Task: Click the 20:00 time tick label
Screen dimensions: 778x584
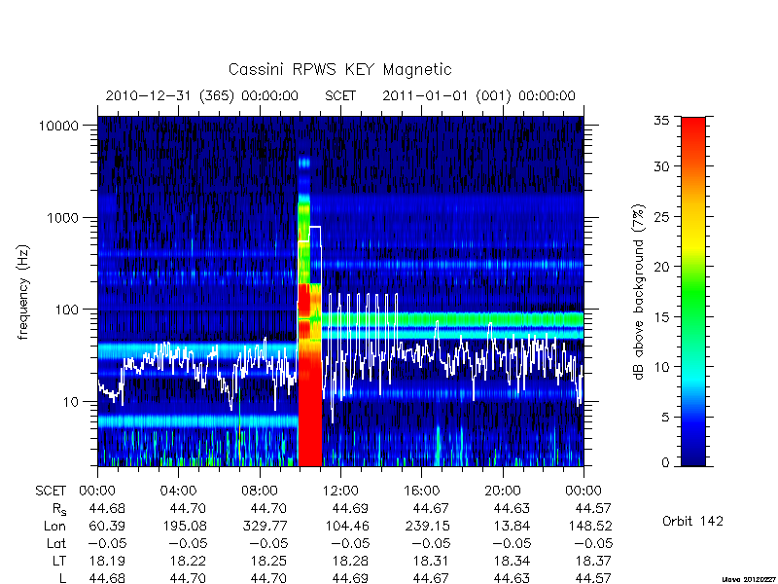Action: pos(503,491)
